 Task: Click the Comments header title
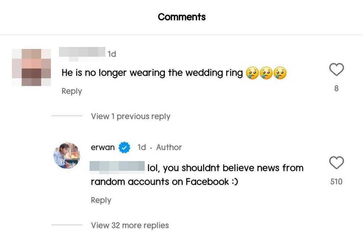click(x=181, y=17)
